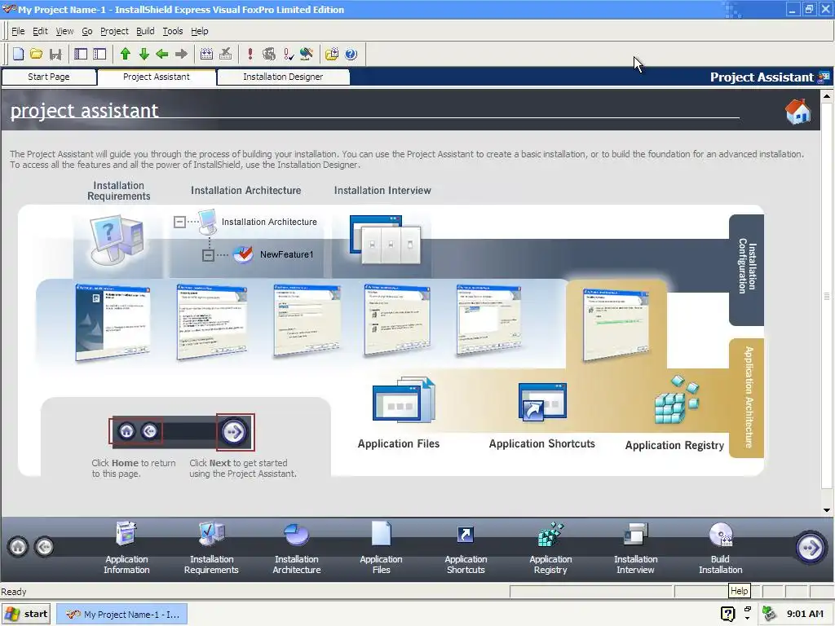The height and width of the screenshot is (626, 835).
Task: Click the gray forward arrow toolbar icon
Action: (x=181, y=54)
